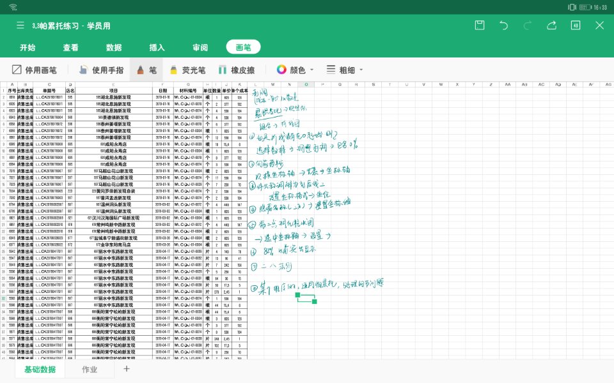Close the document with X
Screen dimensions: 614x383
[599, 26]
